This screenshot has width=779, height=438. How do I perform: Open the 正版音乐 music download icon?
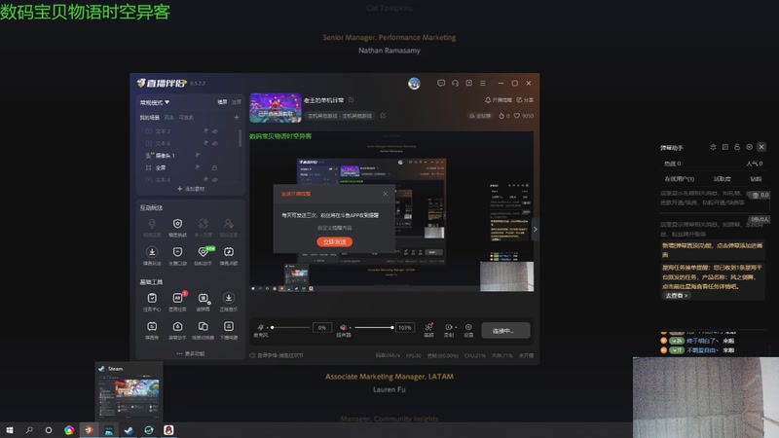(x=229, y=298)
